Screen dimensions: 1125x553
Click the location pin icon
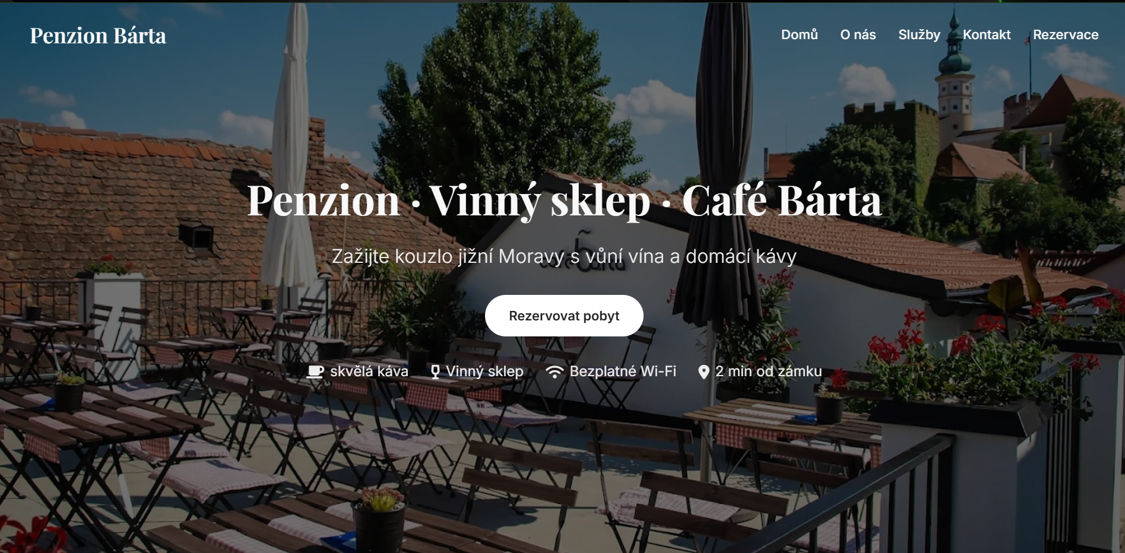pos(703,372)
